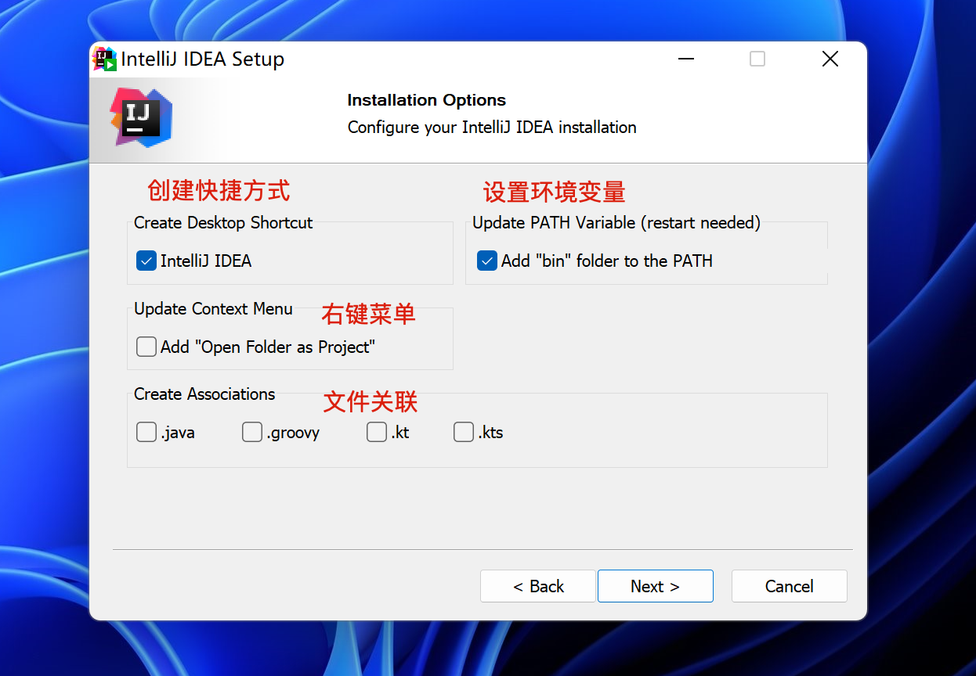976x676 pixels.
Task: Check the .java file association
Action: point(146,432)
